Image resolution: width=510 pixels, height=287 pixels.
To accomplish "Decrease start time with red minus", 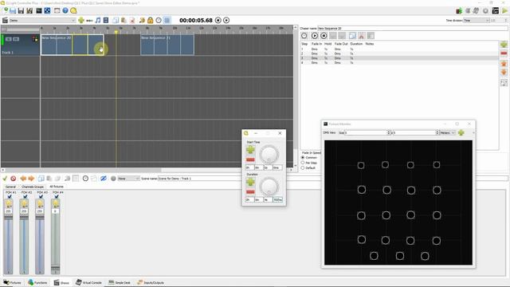I will click(250, 159).
